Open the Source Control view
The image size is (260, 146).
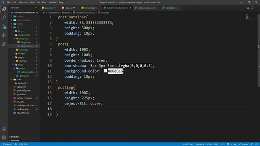(x=4, y=26)
